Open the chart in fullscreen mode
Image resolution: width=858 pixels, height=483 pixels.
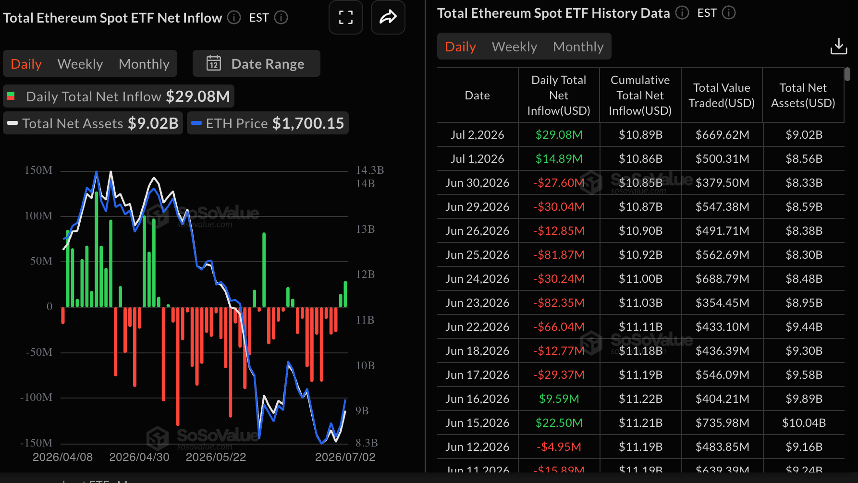[x=345, y=18]
